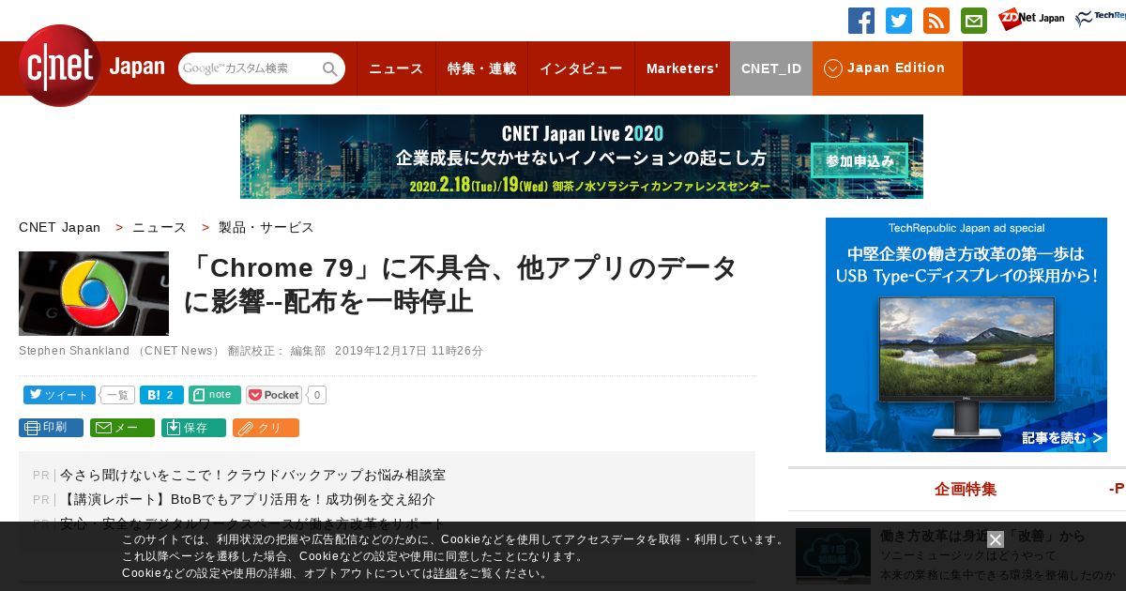Click the Hatena bookmark B! button
The width and height of the screenshot is (1126, 591).
coord(161,395)
